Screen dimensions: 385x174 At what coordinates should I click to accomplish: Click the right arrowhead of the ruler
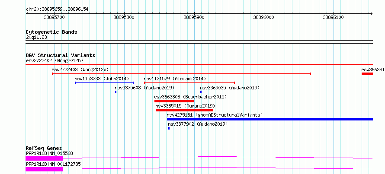pos(372,13)
